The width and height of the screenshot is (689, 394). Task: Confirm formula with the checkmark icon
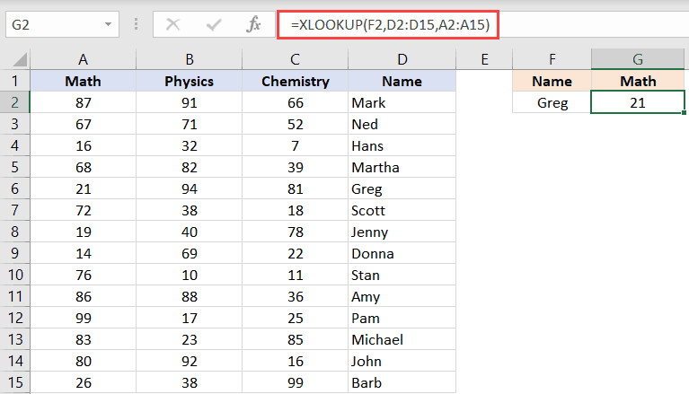pos(214,24)
